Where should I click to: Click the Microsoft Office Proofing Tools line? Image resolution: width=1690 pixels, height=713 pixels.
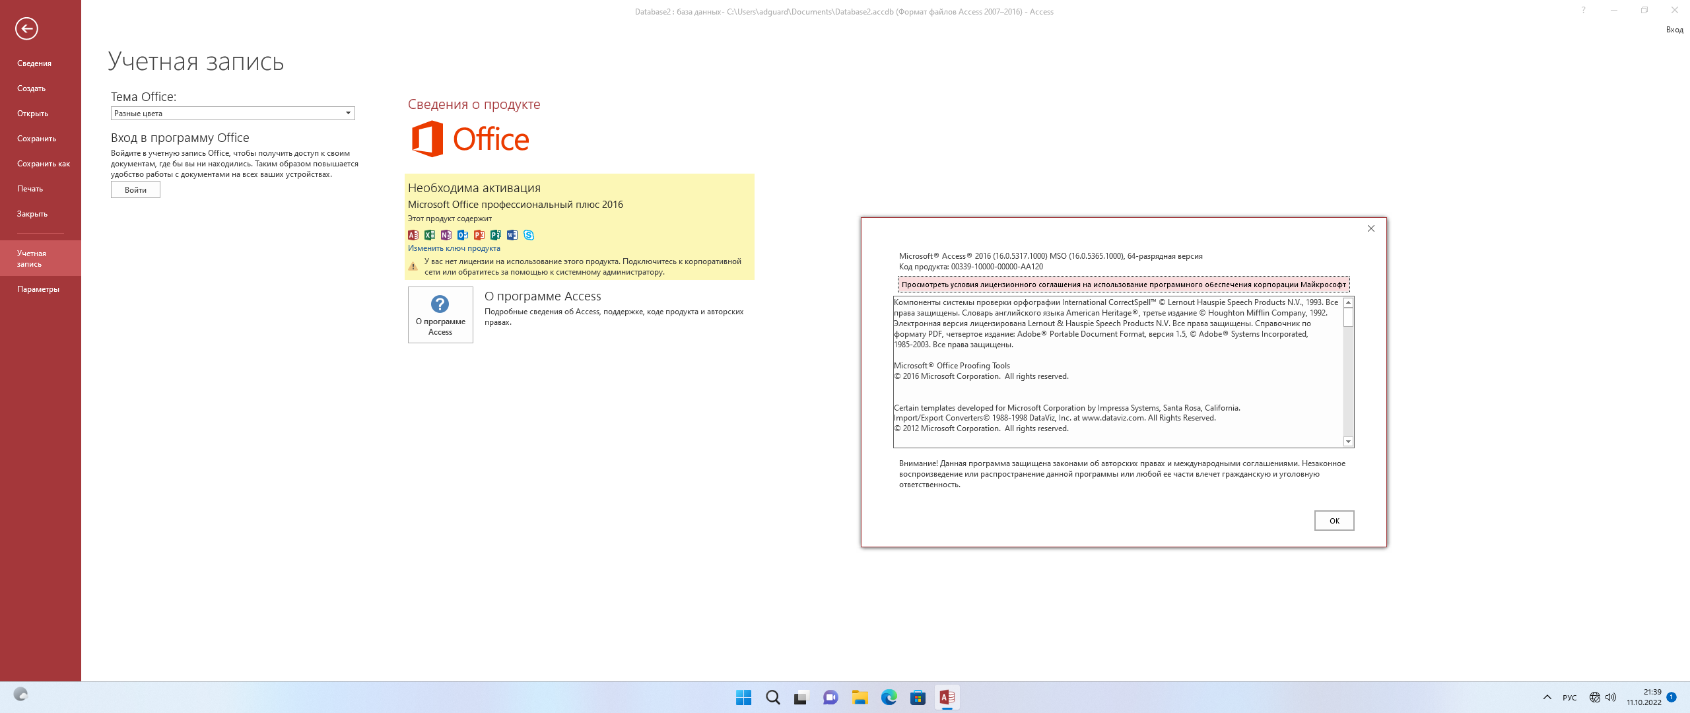(952, 366)
